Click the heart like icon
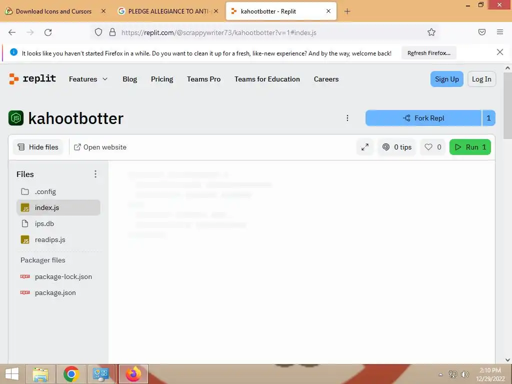 (428, 147)
